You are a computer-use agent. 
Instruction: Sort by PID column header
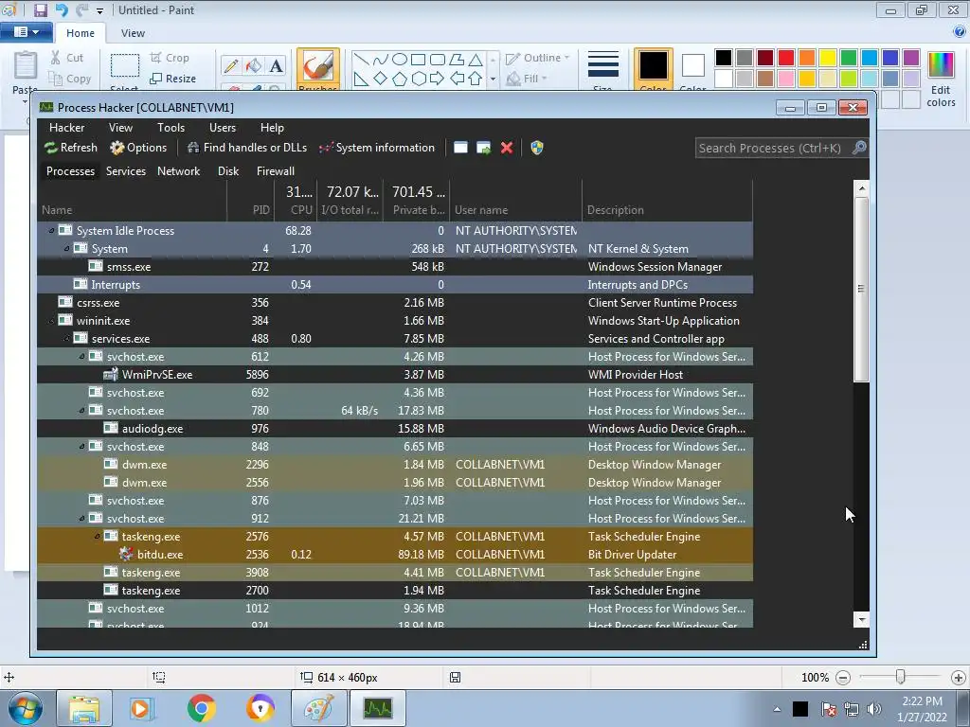pyautogui.click(x=250, y=201)
